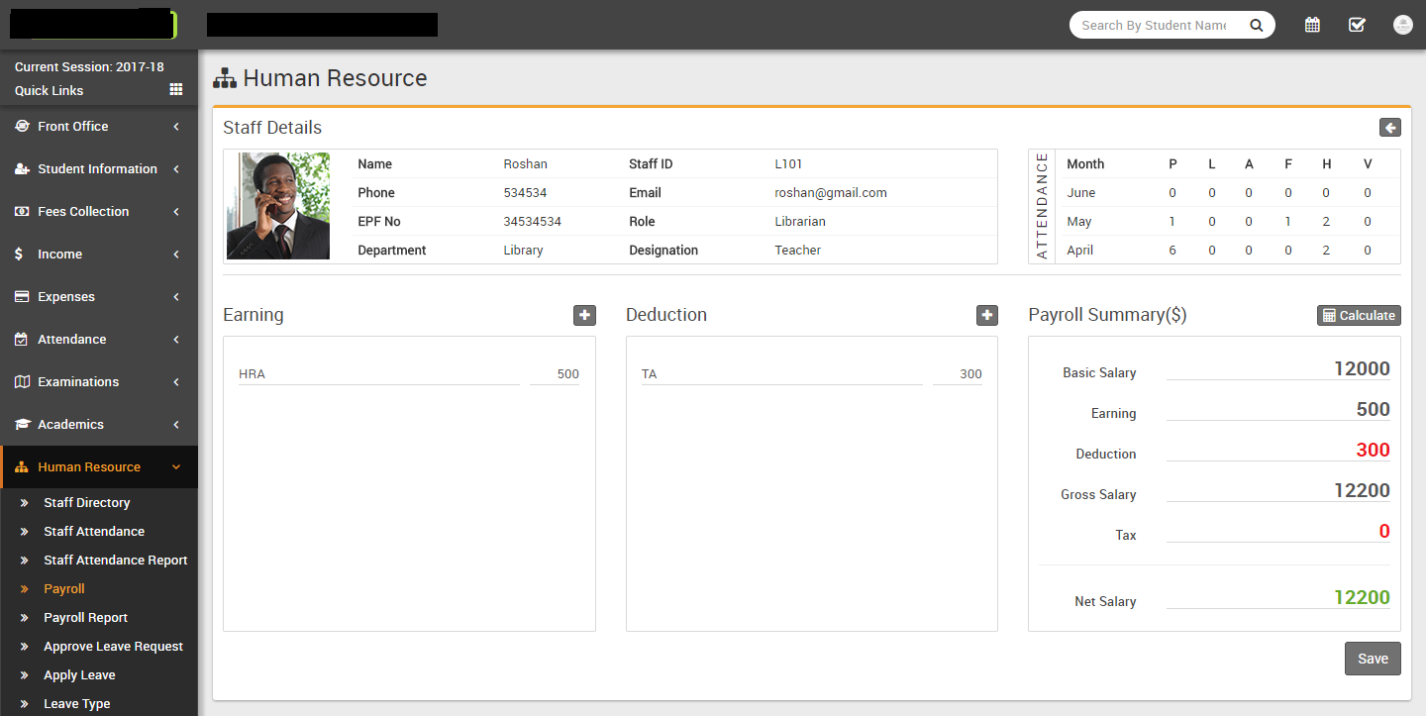Add a new Deduction row
Screen dimensions: 1426x716
986,315
